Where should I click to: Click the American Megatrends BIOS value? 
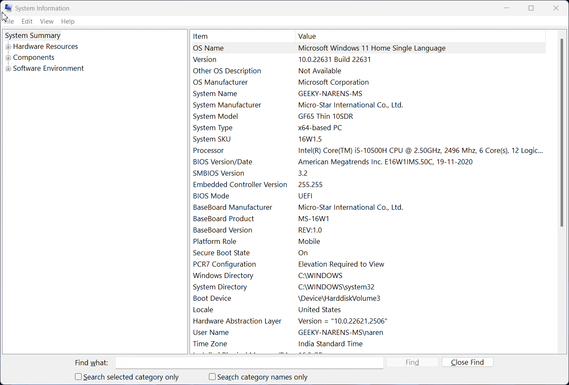point(385,162)
